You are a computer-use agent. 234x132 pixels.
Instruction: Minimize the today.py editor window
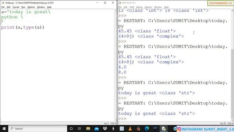click(97, 3)
